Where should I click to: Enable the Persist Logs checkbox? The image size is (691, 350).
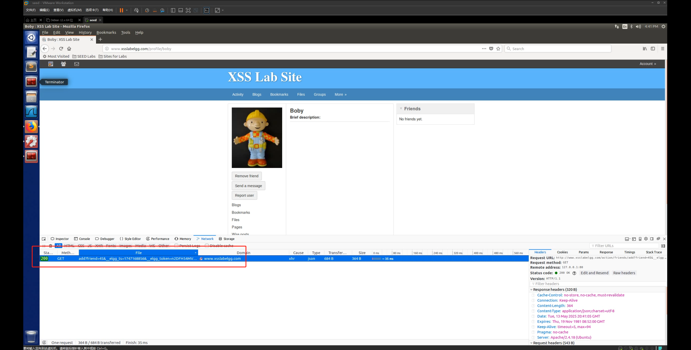(176, 246)
